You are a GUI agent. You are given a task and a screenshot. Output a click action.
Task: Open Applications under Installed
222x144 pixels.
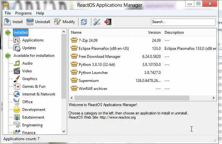(x=33, y=40)
